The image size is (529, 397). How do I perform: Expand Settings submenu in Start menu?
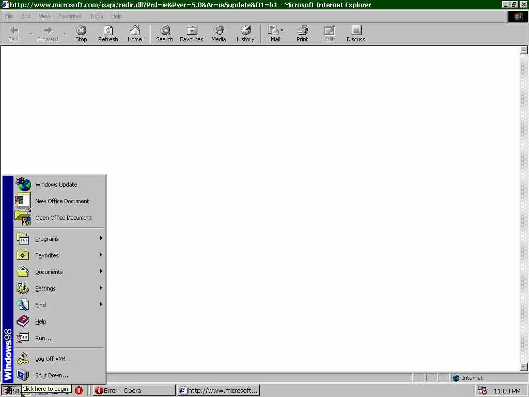tap(59, 288)
